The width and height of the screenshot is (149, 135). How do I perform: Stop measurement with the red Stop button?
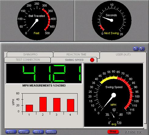[113, 132]
